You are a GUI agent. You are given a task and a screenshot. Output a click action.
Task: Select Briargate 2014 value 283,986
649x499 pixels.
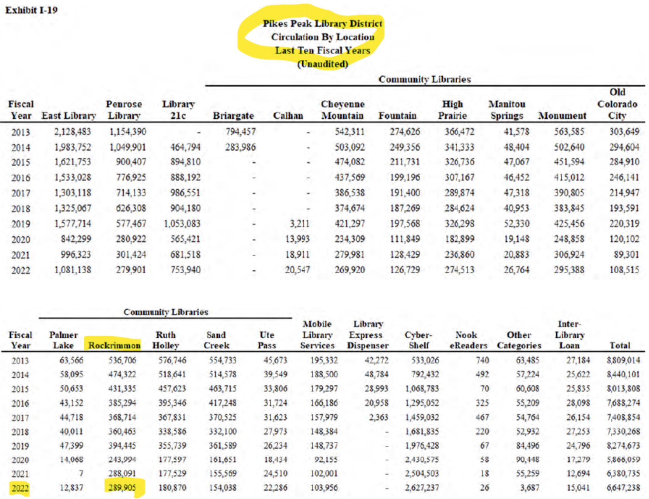(240, 147)
